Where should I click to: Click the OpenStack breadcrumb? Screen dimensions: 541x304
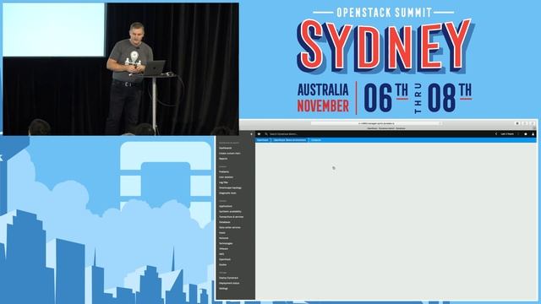[262, 140]
